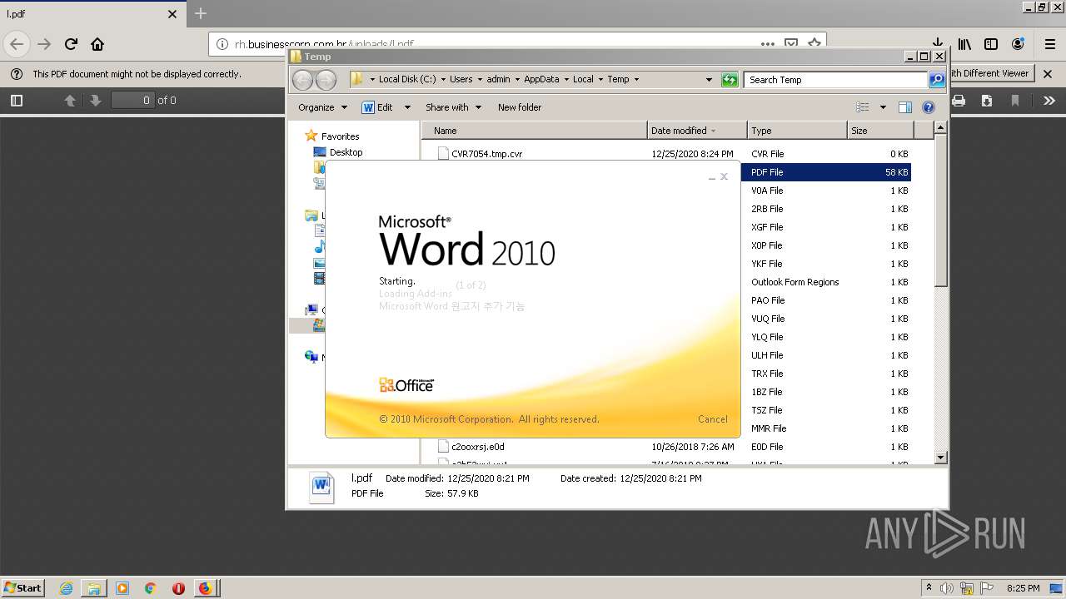Select Local Disk (C:) in address path

(406, 80)
